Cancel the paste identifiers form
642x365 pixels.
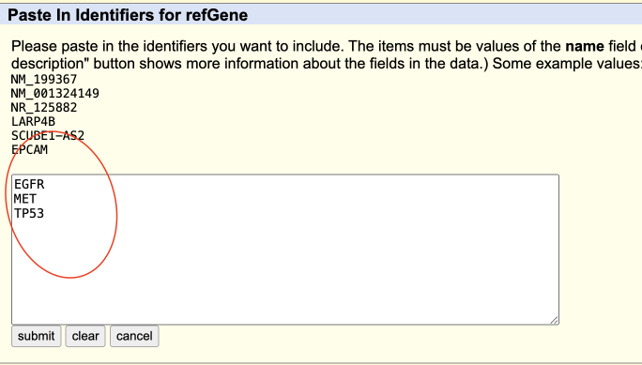pyautogui.click(x=134, y=336)
